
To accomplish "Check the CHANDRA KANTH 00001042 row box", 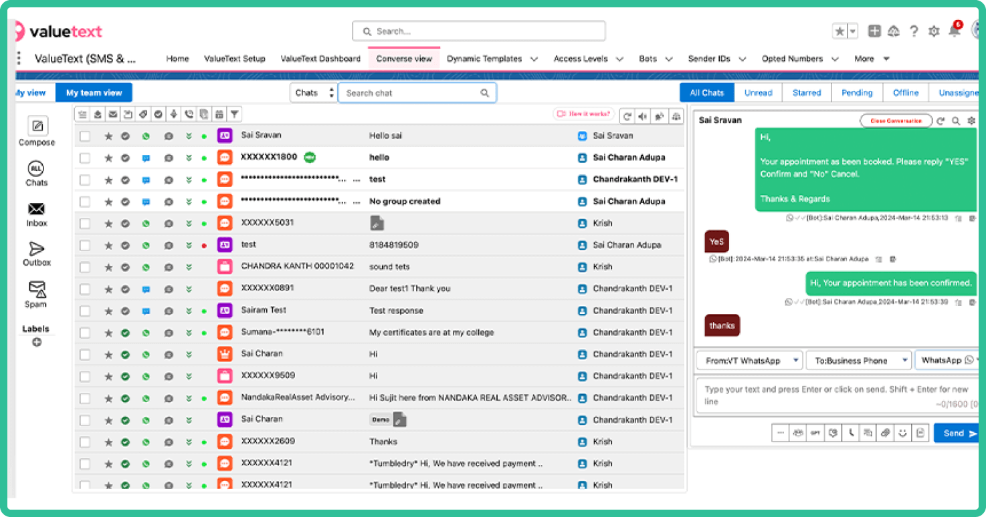I will pos(85,267).
